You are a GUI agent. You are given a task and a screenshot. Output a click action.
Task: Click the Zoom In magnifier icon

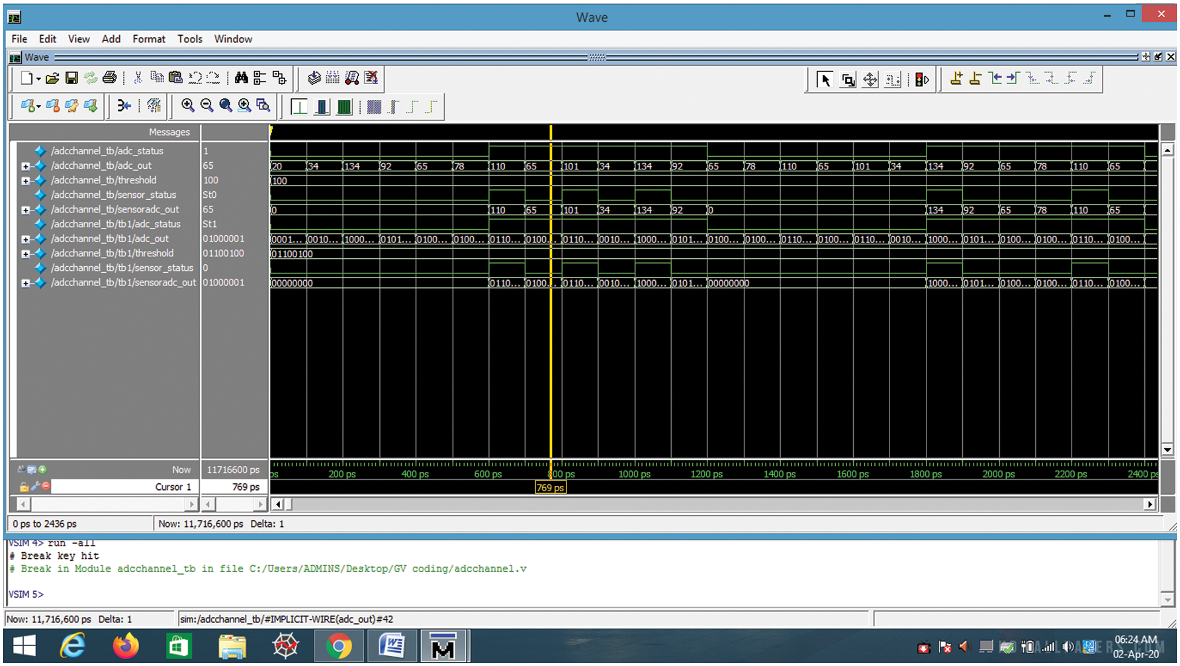pos(188,106)
